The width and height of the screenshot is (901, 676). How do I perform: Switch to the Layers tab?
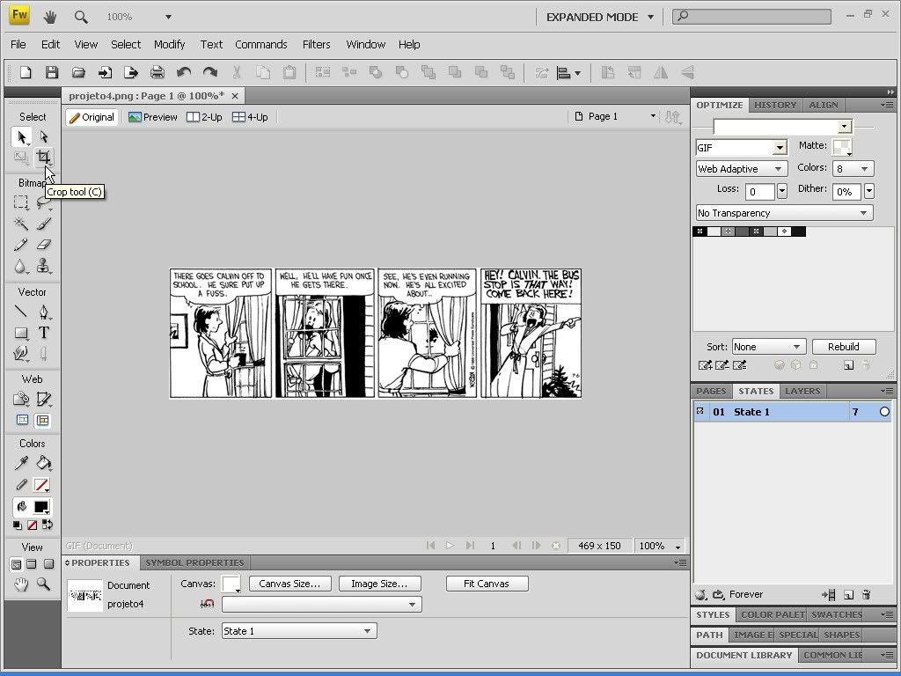tap(802, 392)
